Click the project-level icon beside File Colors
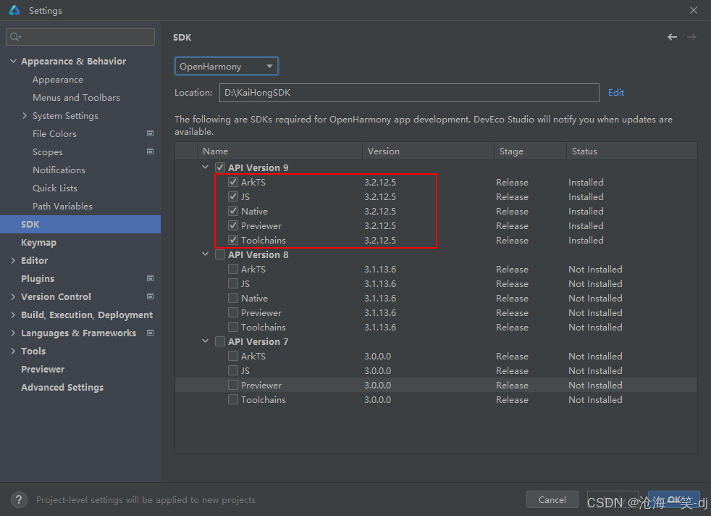 click(x=150, y=133)
